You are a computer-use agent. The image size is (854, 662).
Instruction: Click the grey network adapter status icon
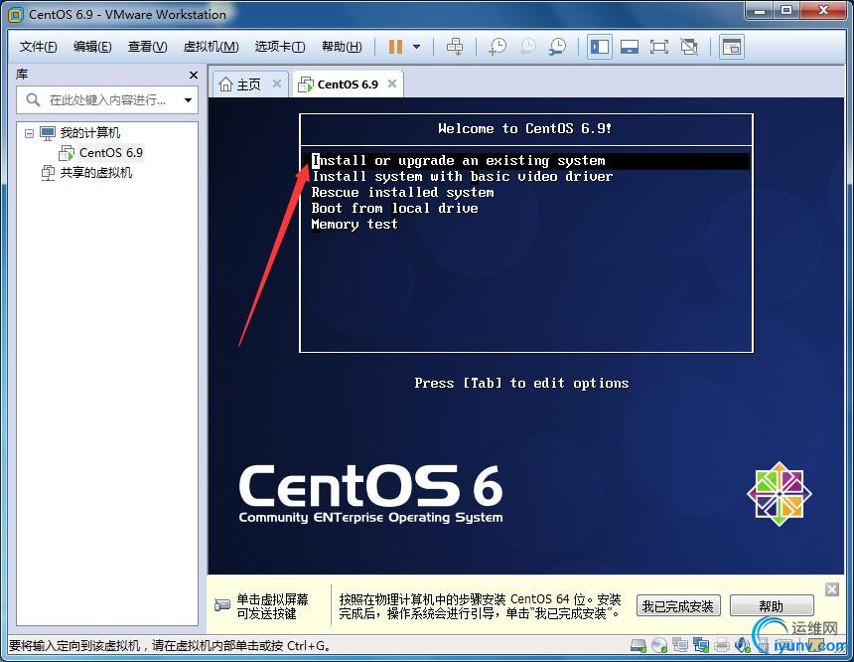pos(680,646)
